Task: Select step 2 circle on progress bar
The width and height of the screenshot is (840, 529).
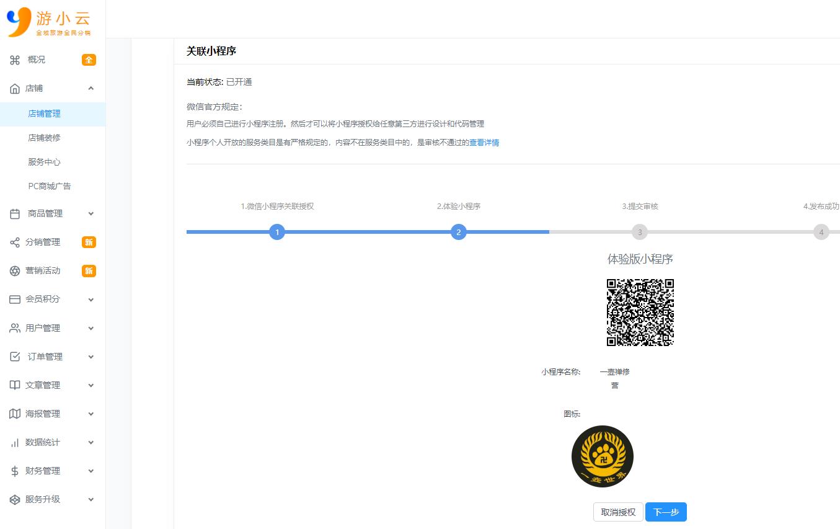Action: click(459, 233)
